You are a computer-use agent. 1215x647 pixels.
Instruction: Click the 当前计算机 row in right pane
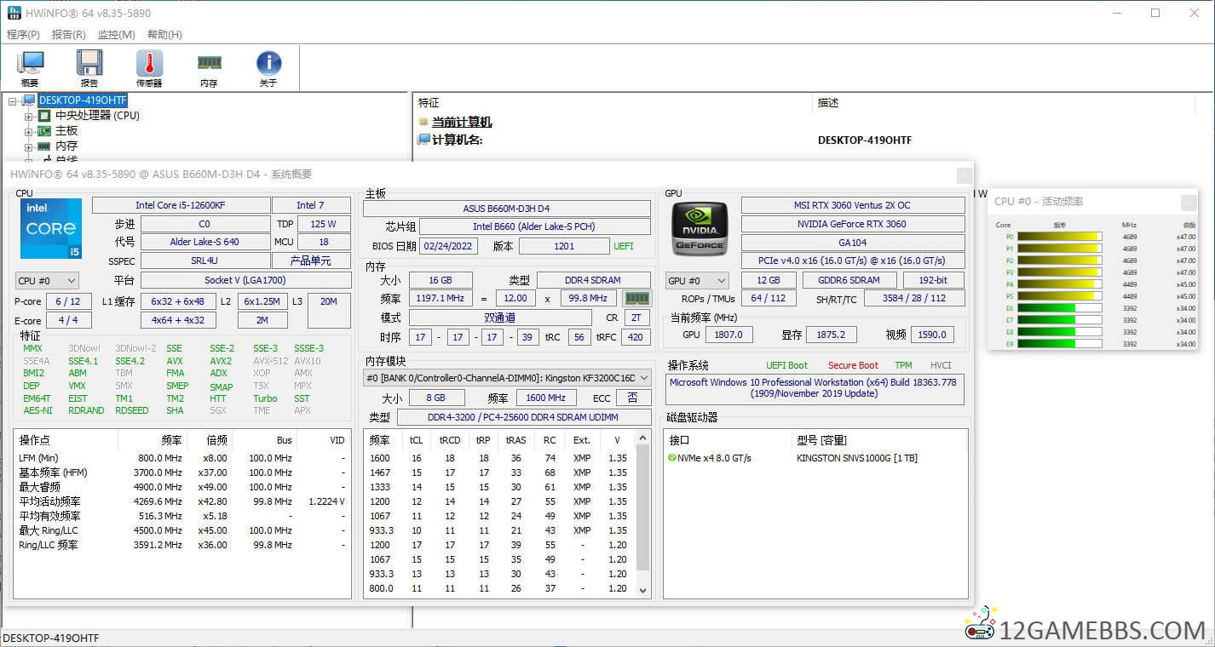[461, 122]
